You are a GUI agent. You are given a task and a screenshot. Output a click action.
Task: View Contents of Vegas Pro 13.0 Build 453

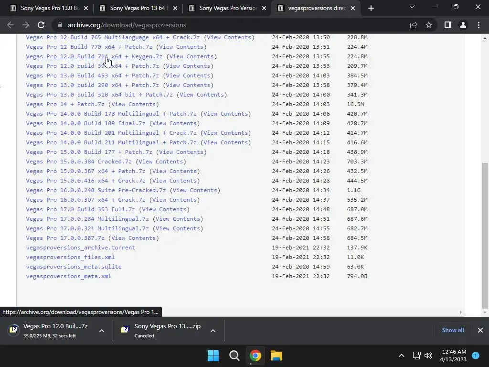188,76
